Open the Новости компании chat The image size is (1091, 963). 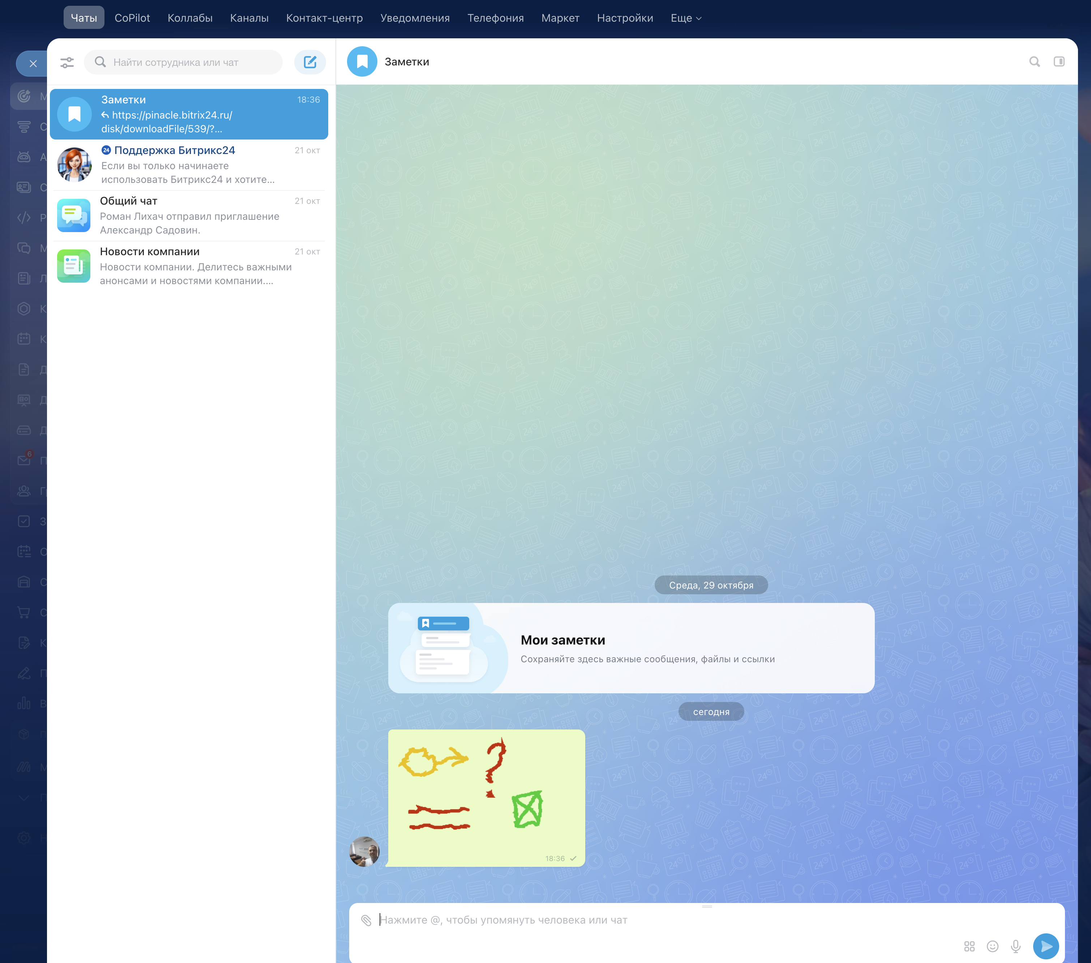(x=189, y=266)
